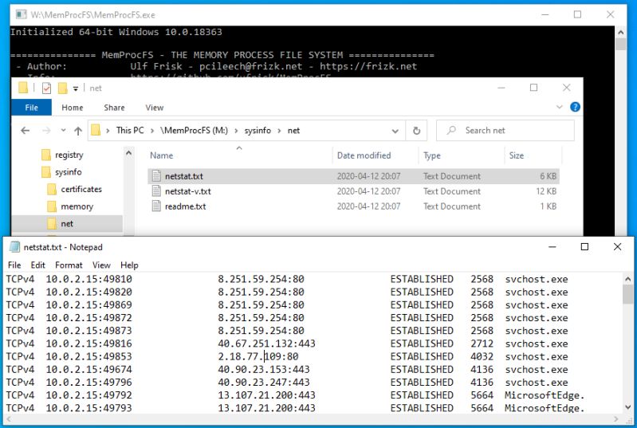Click certificates folder icon in navigation pane
637x428 pixels.
[52, 189]
